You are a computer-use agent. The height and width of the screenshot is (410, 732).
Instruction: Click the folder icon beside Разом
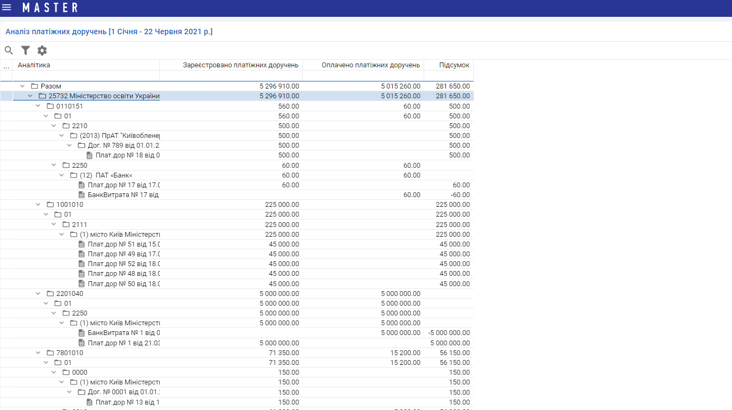pyautogui.click(x=34, y=86)
